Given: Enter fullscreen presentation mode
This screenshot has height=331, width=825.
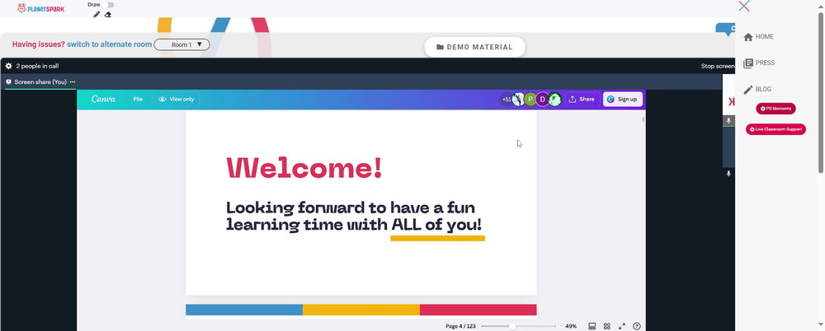Looking at the screenshot, I should tap(622, 326).
